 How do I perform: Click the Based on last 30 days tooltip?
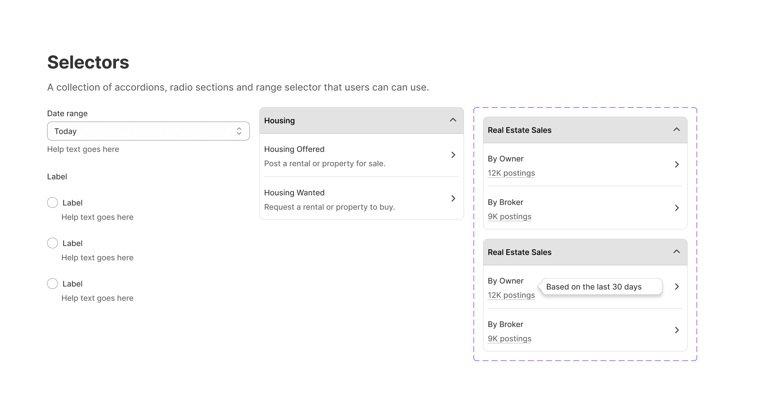pyautogui.click(x=594, y=287)
